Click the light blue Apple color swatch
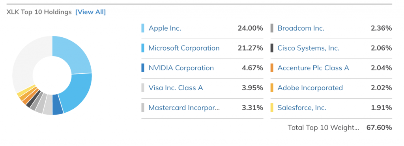This screenshot has height=146, width=404. 143,28
